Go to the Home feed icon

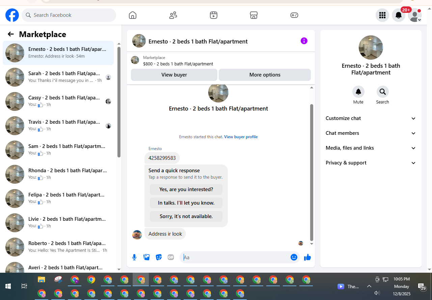pyautogui.click(x=133, y=15)
